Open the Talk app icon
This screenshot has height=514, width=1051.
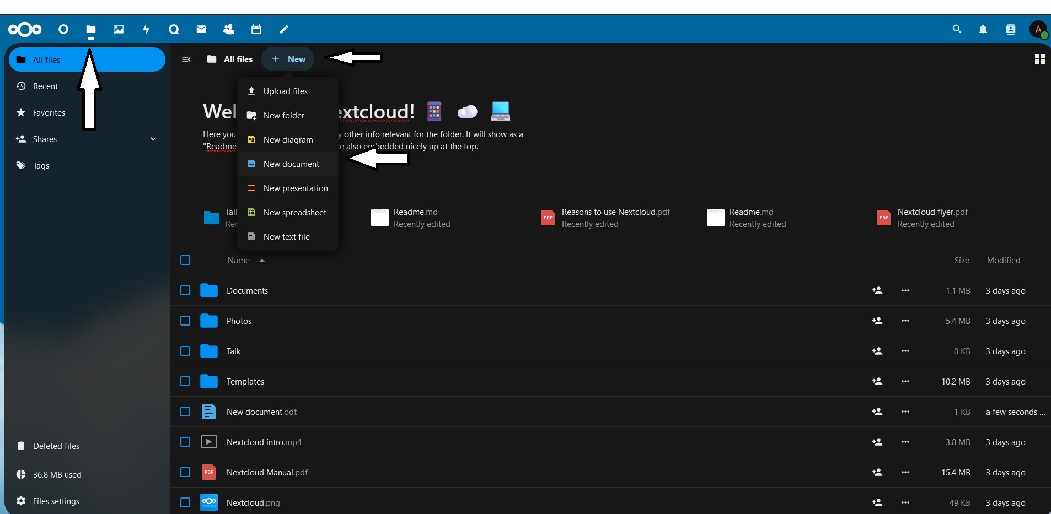[x=174, y=29]
